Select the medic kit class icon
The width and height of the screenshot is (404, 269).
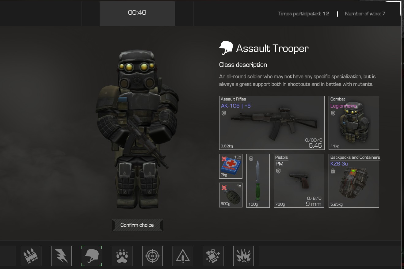pyautogui.click(x=213, y=256)
